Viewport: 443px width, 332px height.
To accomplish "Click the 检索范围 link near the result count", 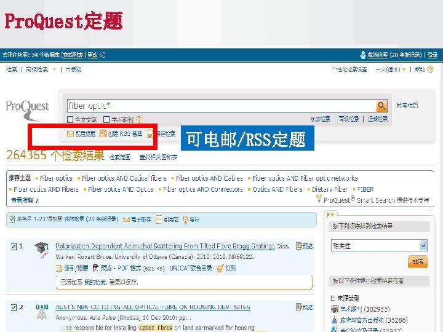I will click(x=119, y=157).
